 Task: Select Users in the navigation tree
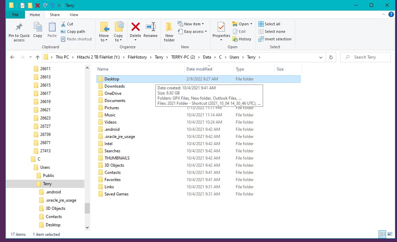(45, 167)
